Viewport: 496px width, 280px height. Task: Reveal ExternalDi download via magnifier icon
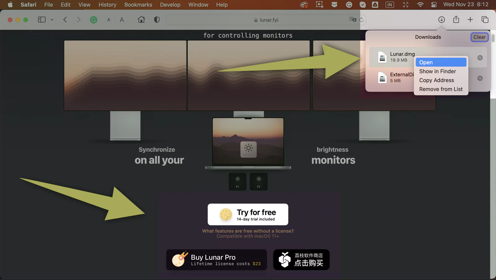480,78
